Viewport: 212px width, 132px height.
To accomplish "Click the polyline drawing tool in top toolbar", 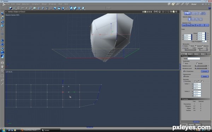I will [14, 8].
